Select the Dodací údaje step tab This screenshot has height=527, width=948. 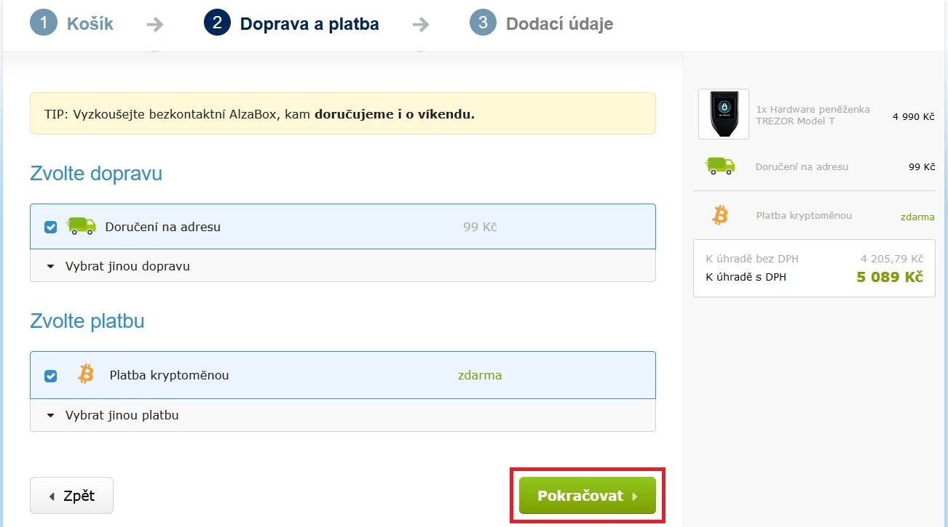click(559, 24)
